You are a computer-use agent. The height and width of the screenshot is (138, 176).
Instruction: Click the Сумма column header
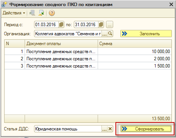pos(135,44)
